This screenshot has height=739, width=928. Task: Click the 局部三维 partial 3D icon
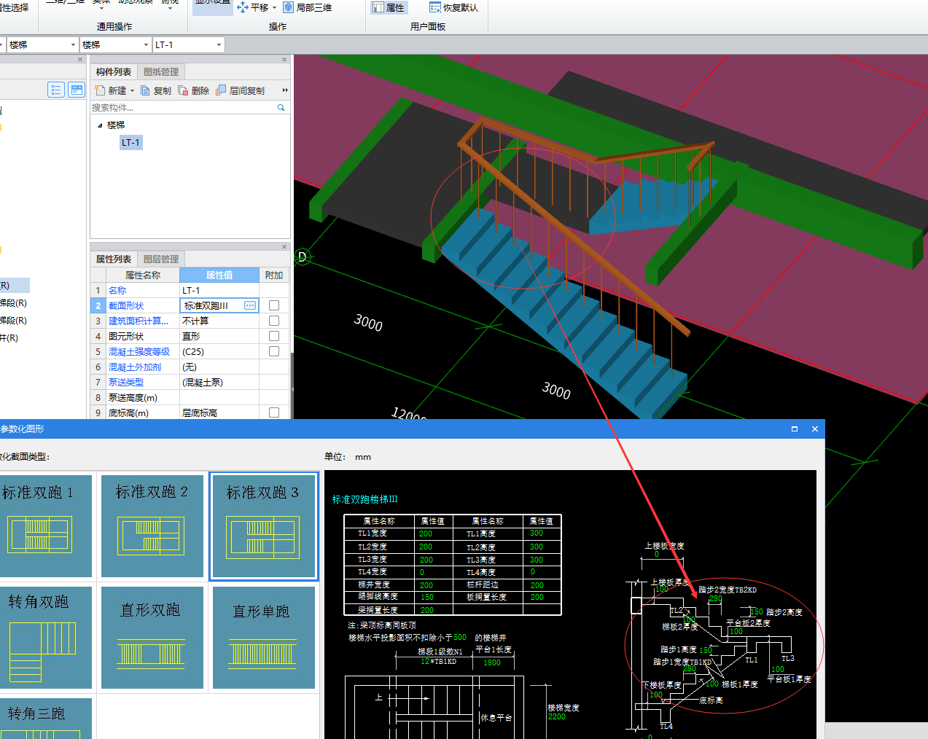(289, 7)
